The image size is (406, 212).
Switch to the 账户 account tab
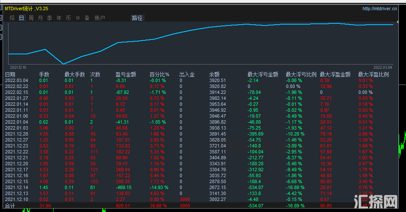[100, 18]
